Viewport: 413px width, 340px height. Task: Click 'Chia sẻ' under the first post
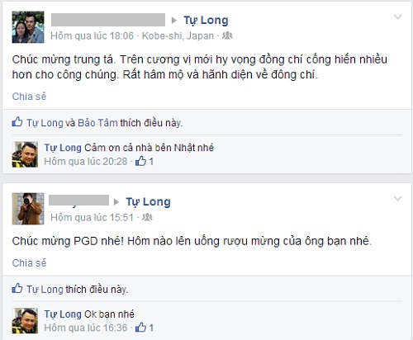(x=29, y=97)
